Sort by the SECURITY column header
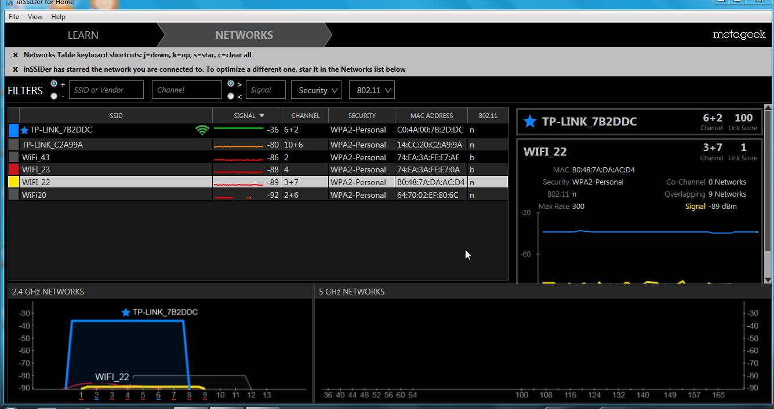This screenshot has width=774, height=409. pyautogui.click(x=362, y=116)
